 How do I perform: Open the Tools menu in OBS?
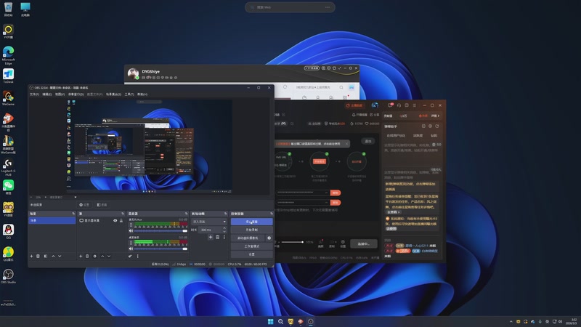point(129,94)
